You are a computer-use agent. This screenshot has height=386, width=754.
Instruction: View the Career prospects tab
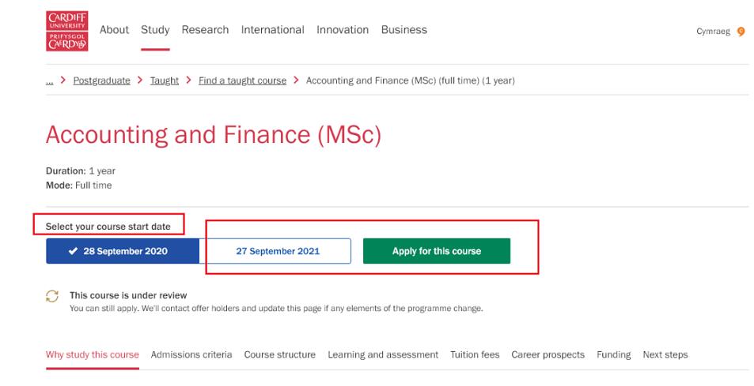pos(548,354)
